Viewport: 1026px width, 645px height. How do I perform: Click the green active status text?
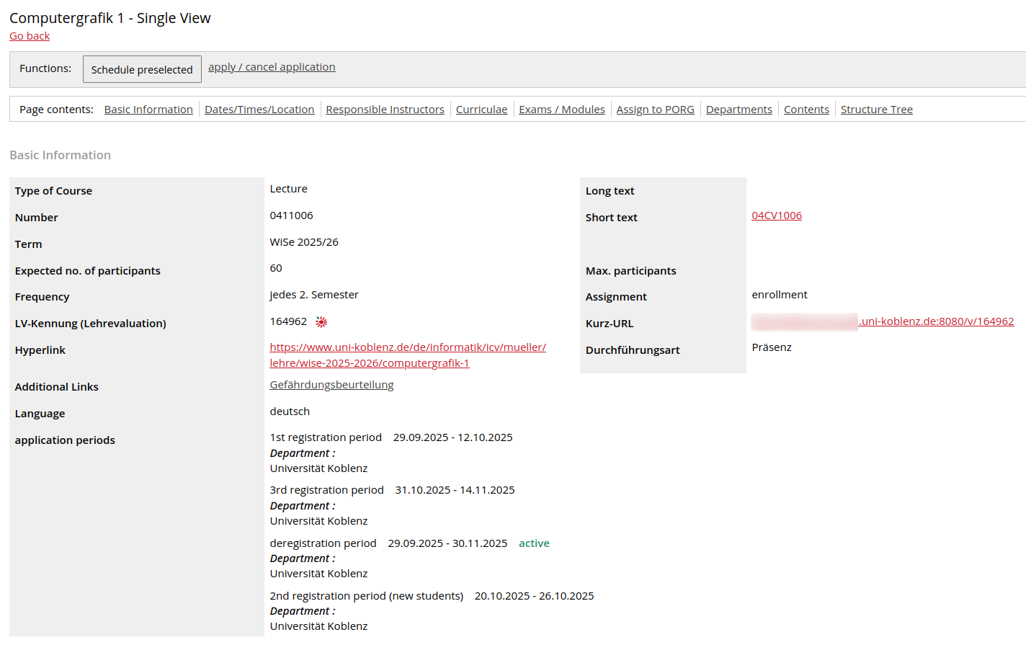534,543
